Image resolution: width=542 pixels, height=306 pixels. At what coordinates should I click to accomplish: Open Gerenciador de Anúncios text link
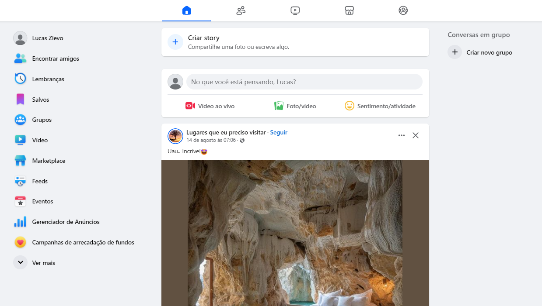tap(66, 222)
